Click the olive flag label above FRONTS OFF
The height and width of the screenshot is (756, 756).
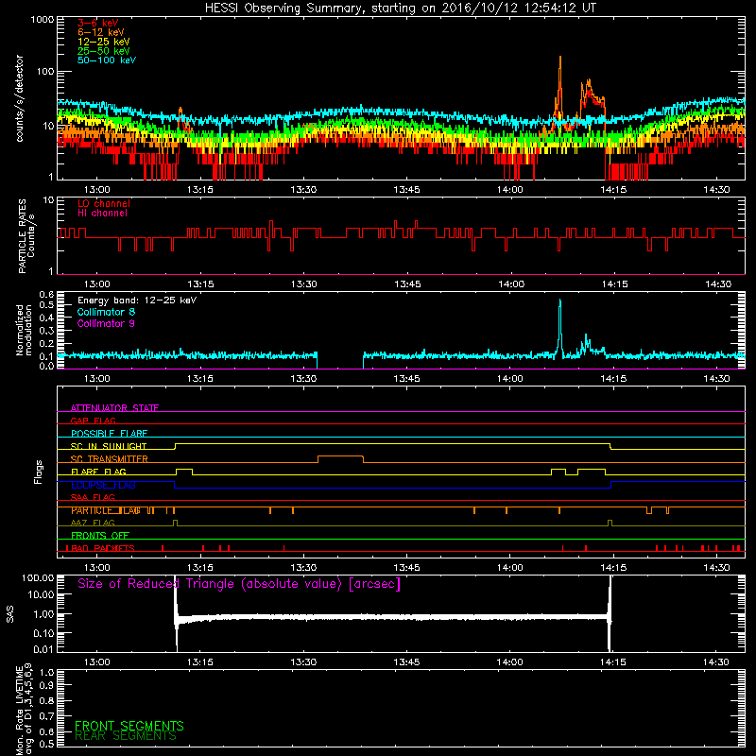point(93,523)
